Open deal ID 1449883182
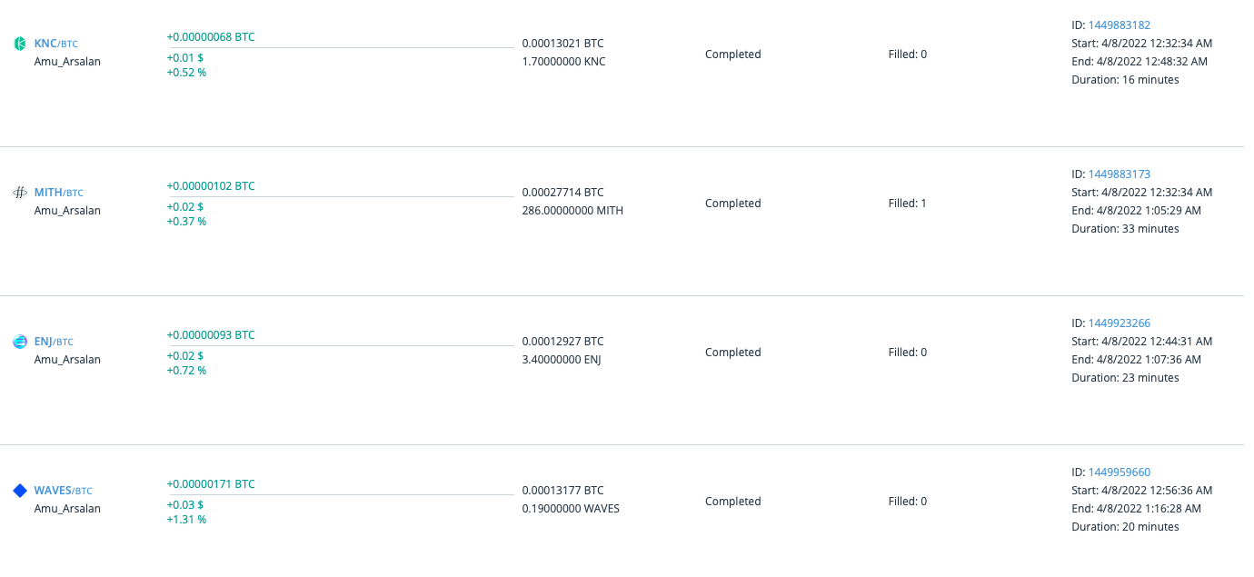Image resolution: width=1254 pixels, height=577 pixels. click(1120, 25)
